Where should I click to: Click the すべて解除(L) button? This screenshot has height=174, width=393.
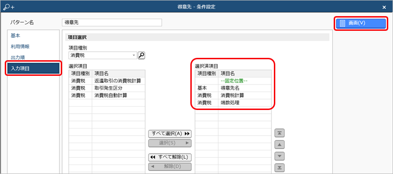(170, 157)
